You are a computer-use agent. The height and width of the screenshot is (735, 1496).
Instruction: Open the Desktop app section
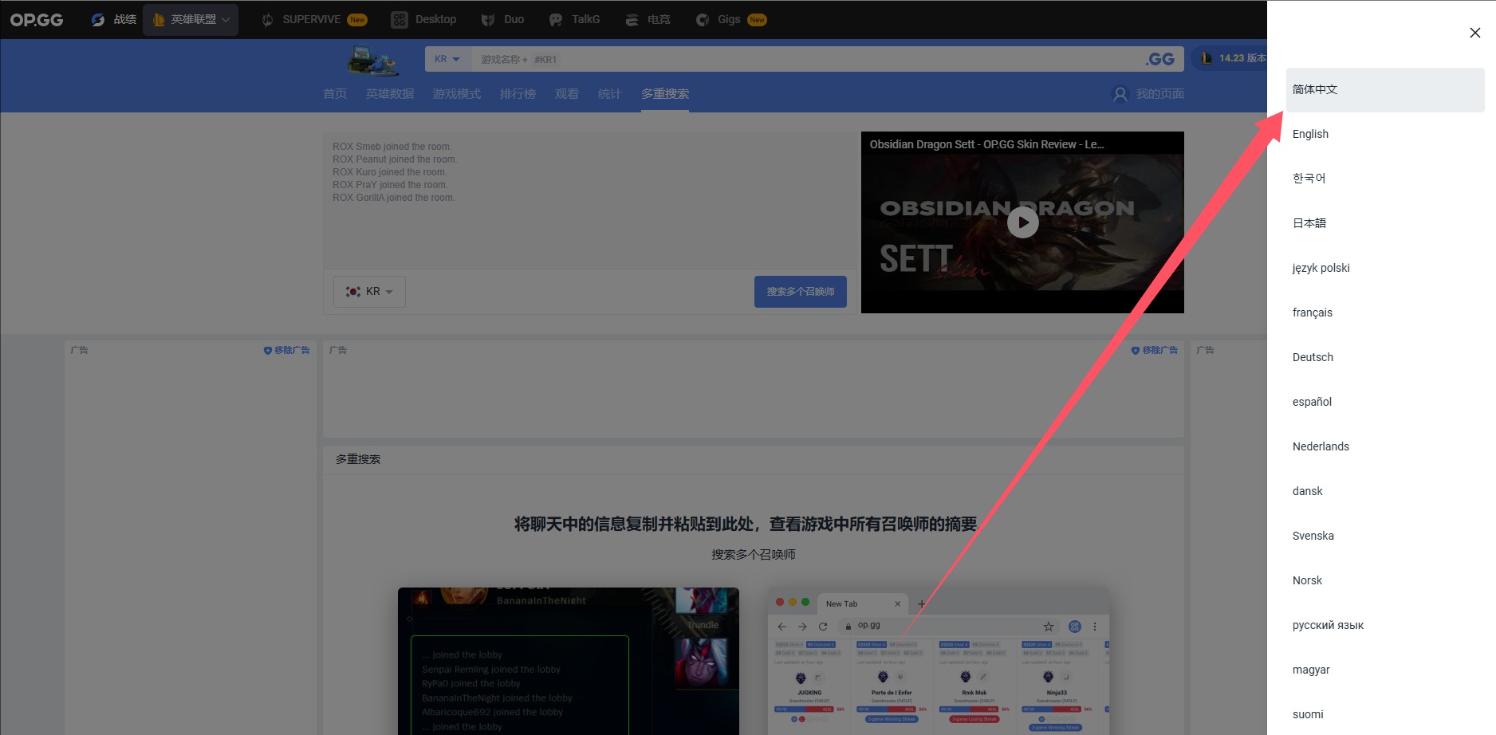[423, 19]
